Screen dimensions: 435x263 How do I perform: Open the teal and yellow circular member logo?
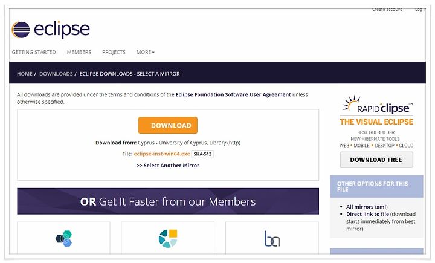point(167,238)
